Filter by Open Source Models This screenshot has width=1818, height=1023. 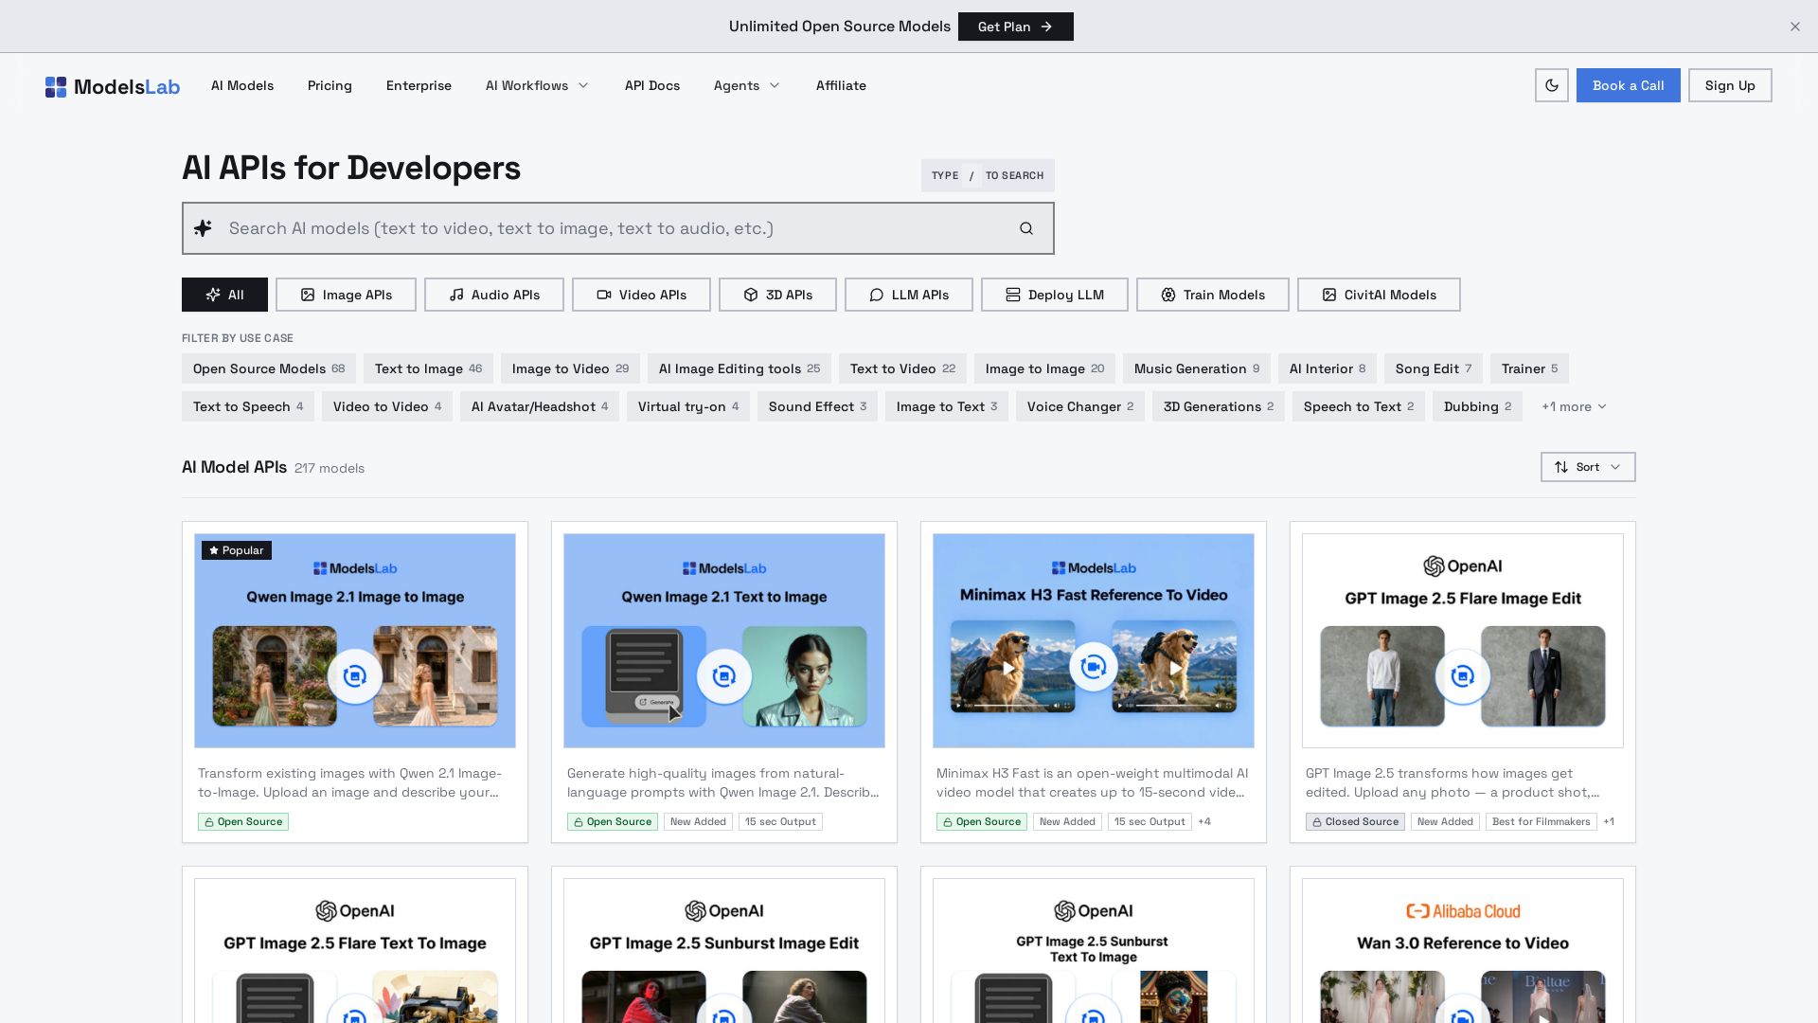269,368
